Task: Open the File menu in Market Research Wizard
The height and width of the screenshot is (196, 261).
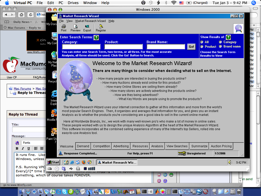Action: click(x=61, y=21)
